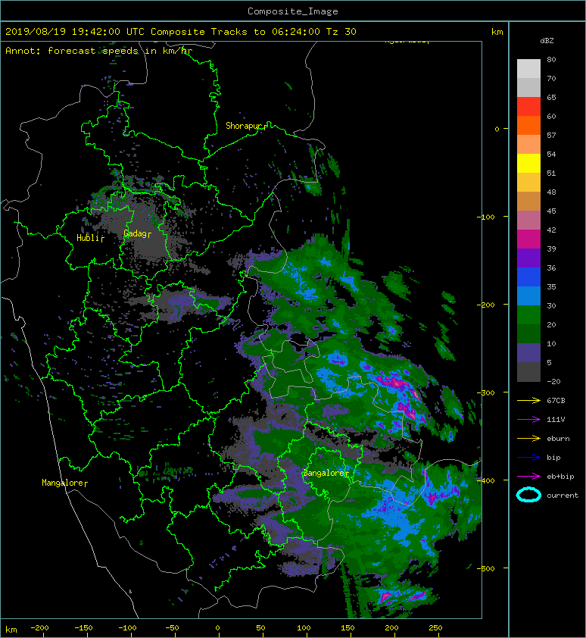Pick the light gray swatch between 80 and 70 dBZ
The image size is (586, 638).
point(528,68)
